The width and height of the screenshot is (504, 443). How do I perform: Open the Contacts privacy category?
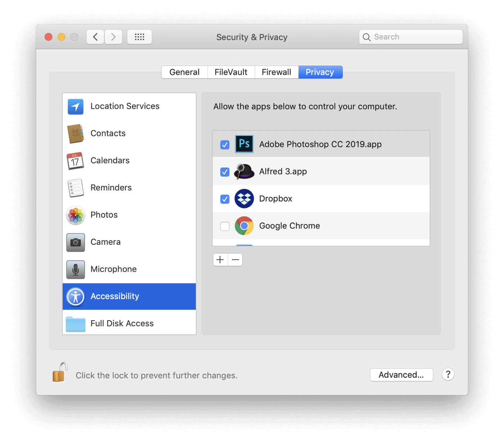click(x=108, y=133)
